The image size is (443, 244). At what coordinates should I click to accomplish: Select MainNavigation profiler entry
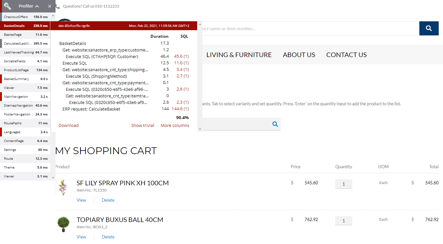pos(25,96)
